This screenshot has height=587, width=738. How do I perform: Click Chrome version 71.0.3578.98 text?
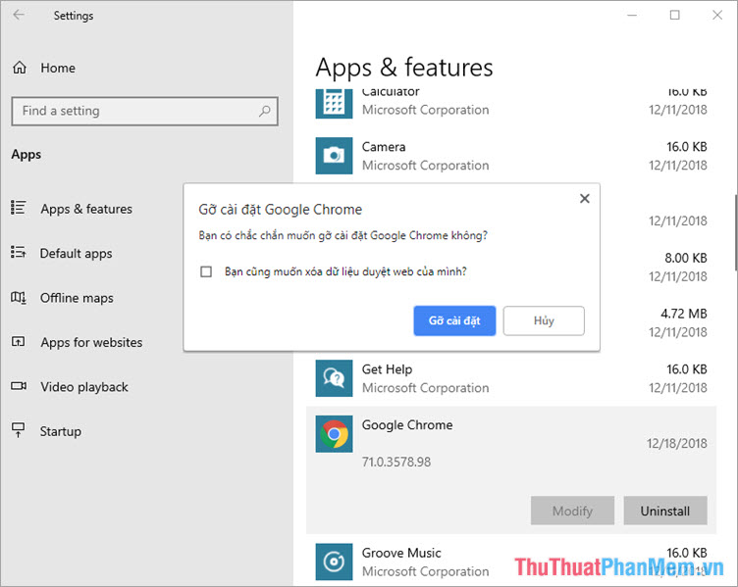(395, 462)
